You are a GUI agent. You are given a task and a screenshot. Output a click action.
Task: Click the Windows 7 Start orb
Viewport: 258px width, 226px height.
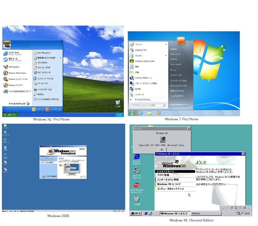click(132, 113)
